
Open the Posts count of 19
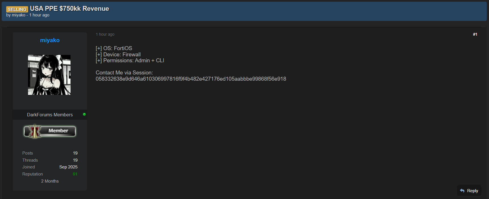75,153
